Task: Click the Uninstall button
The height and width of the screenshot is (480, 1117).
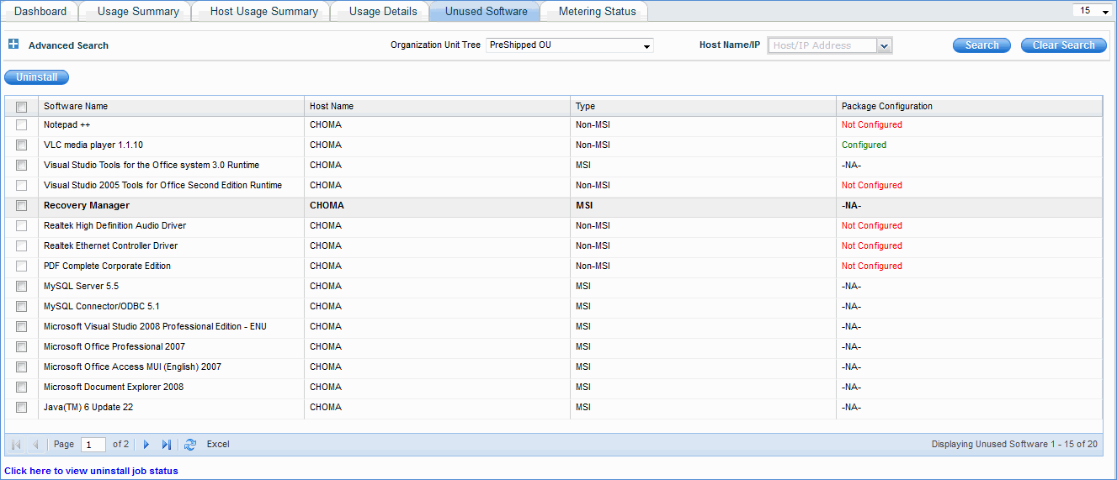Action: click(37, 77)
